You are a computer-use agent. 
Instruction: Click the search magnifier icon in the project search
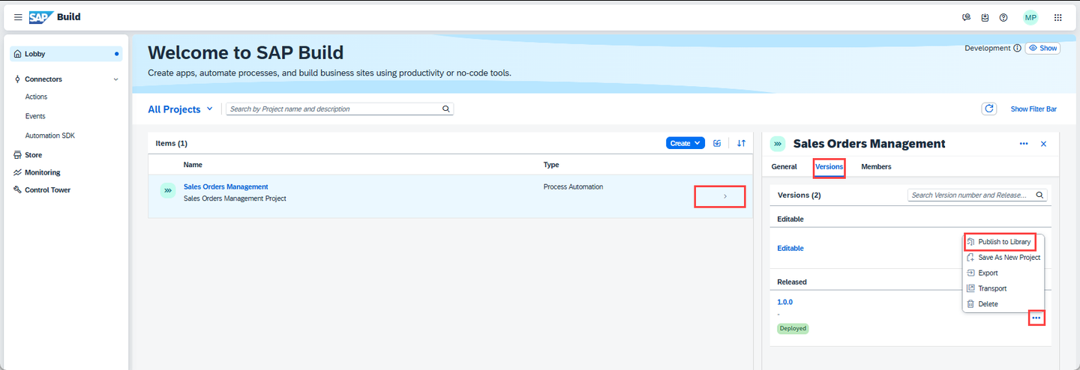446,109
